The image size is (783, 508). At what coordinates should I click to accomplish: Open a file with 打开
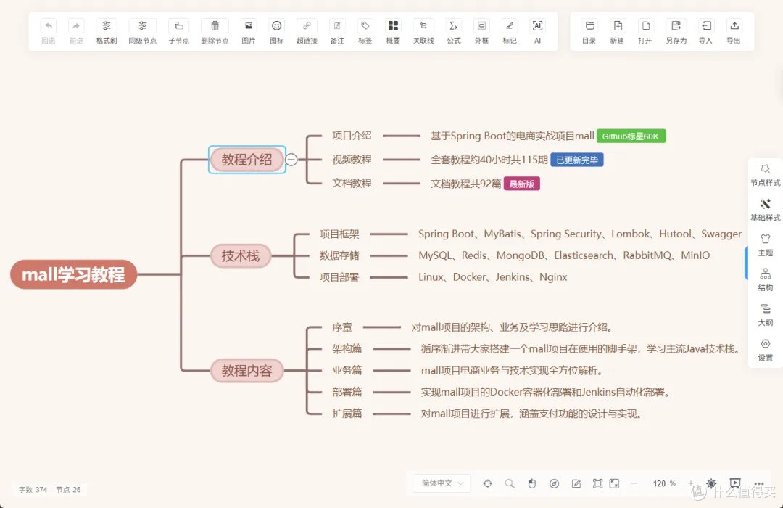point(645,26)
